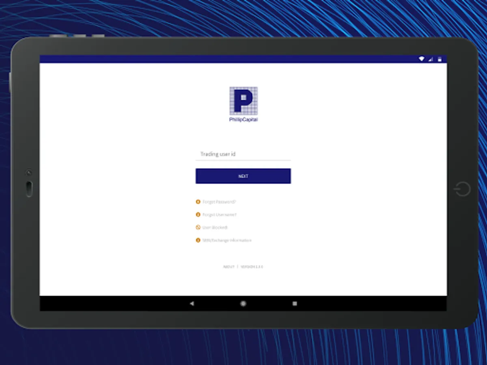Tap the NEXT button
The image size is (487, 365).
(x=243, y=176)
